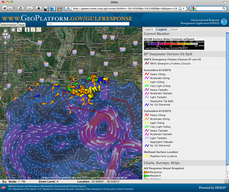Screen dimensions: 229x192
Task: Open the Privacy policy link
Action: 110,189
